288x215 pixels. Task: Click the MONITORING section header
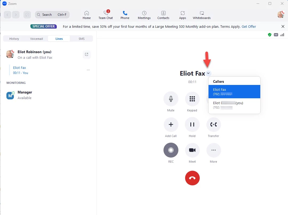tap(16, 83)
